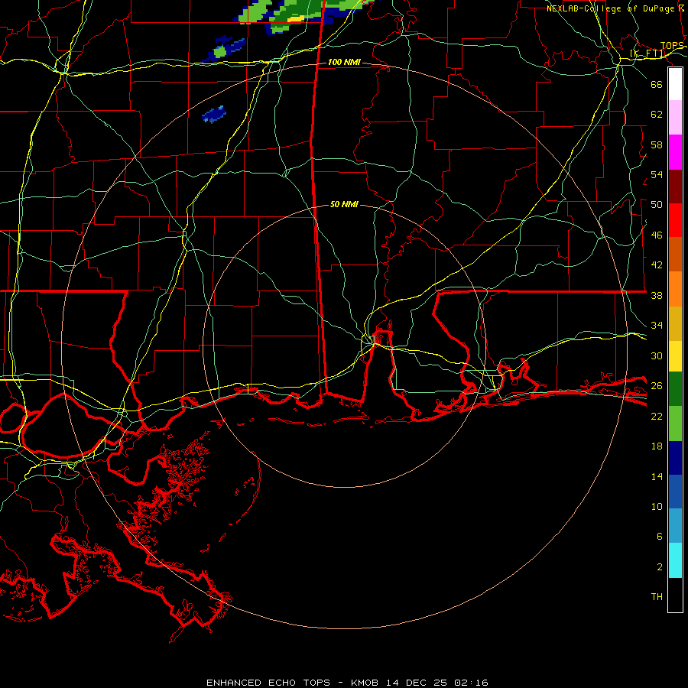
Task: Click the "14 DEC 25" date text
Action: (x=417, y=683)
